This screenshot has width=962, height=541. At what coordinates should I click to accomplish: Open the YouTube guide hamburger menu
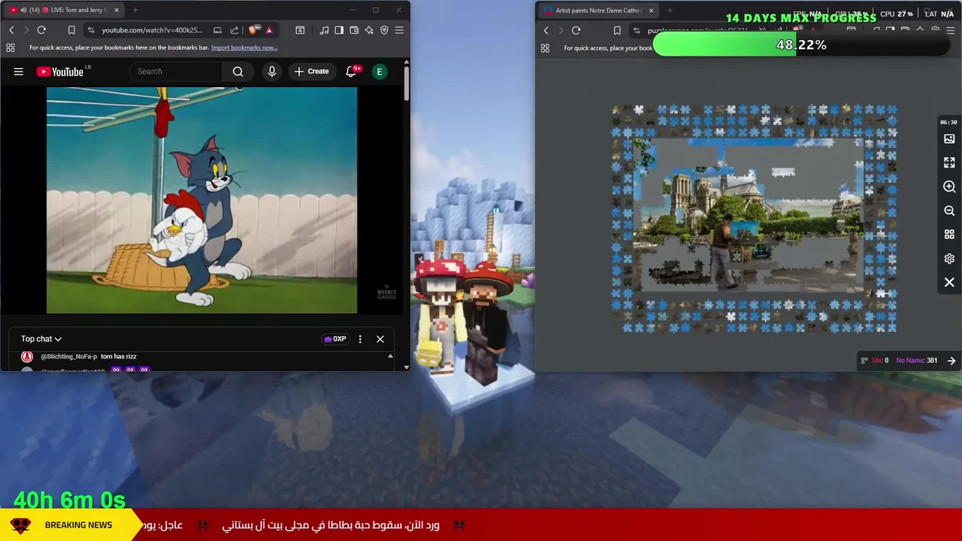click(x=19, y=71)
